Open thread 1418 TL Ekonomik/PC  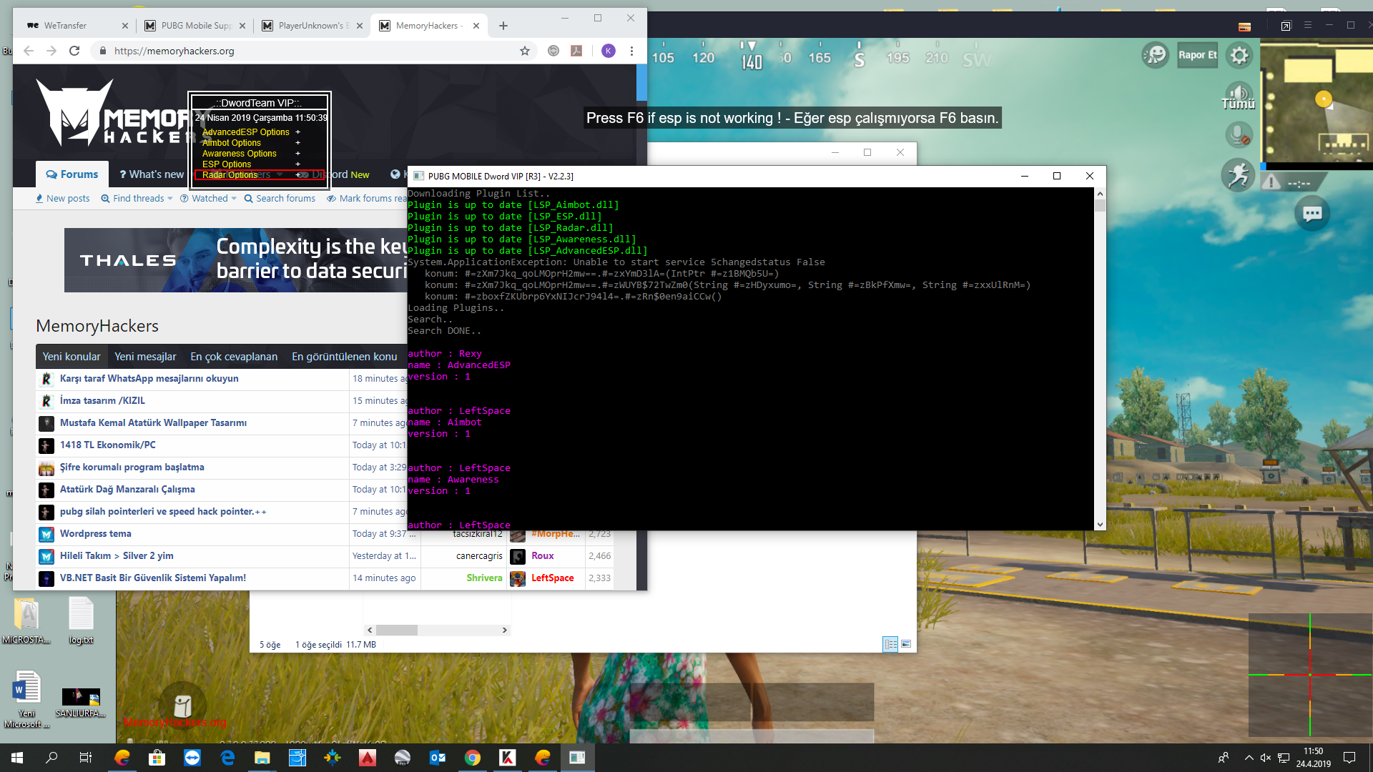107,445
